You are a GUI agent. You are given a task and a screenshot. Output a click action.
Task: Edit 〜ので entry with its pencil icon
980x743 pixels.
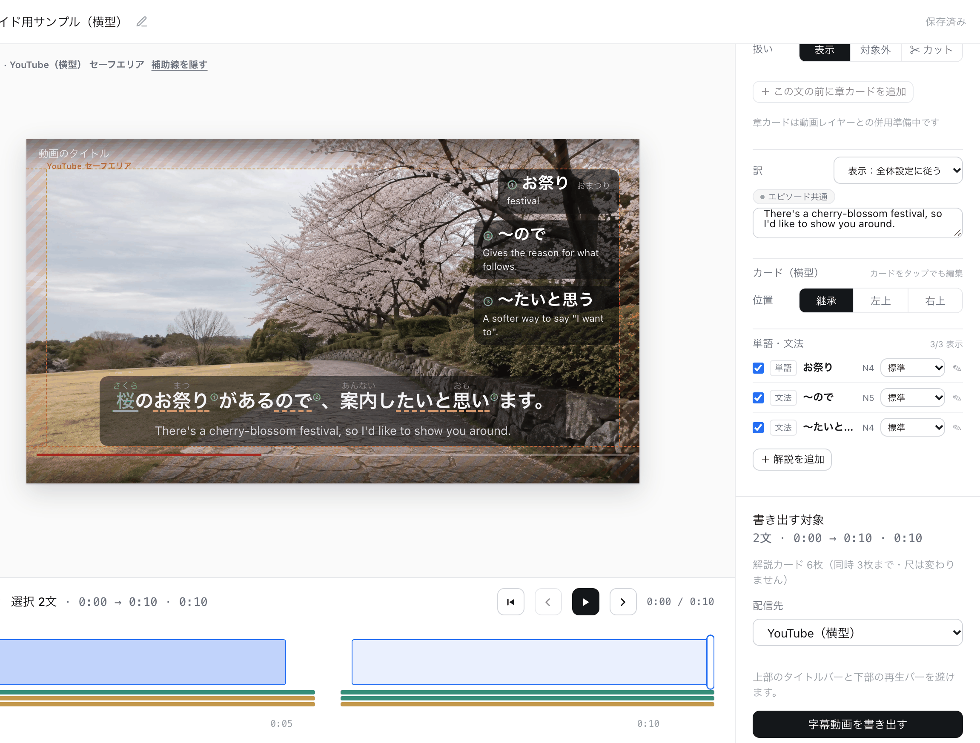[x=957, y=397]
